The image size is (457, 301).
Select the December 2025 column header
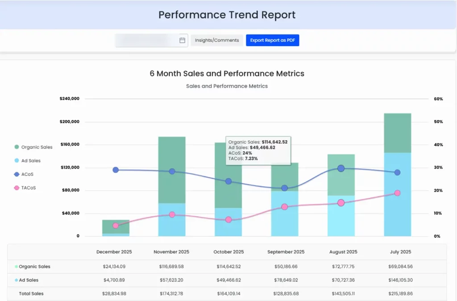pyautogui.click(x=114, y=252)
